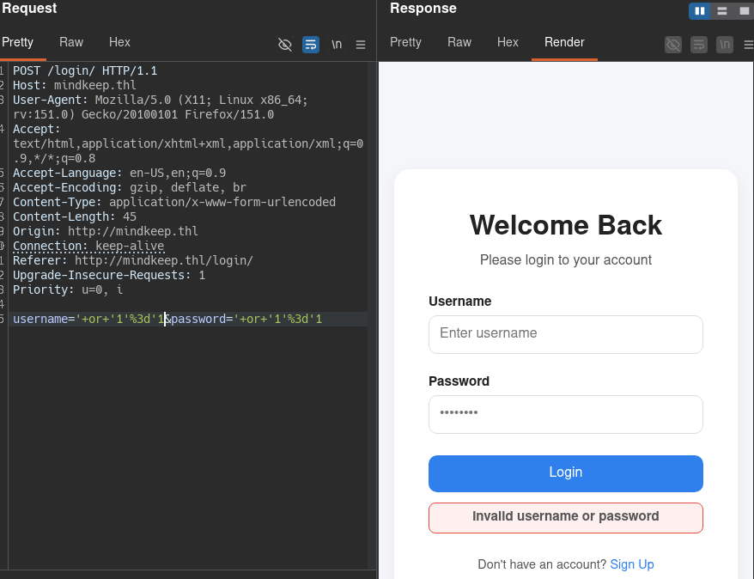
Task: Click the 'username=' parameter in the request body
Action: pos(44,319)
